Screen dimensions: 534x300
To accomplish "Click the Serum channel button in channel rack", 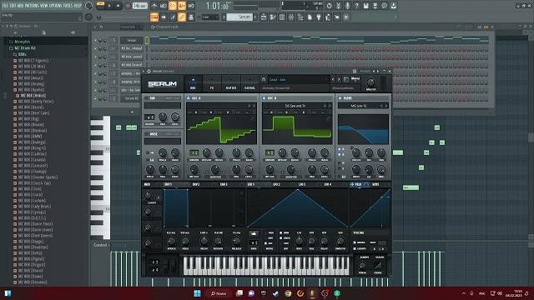I will (132, 40).
